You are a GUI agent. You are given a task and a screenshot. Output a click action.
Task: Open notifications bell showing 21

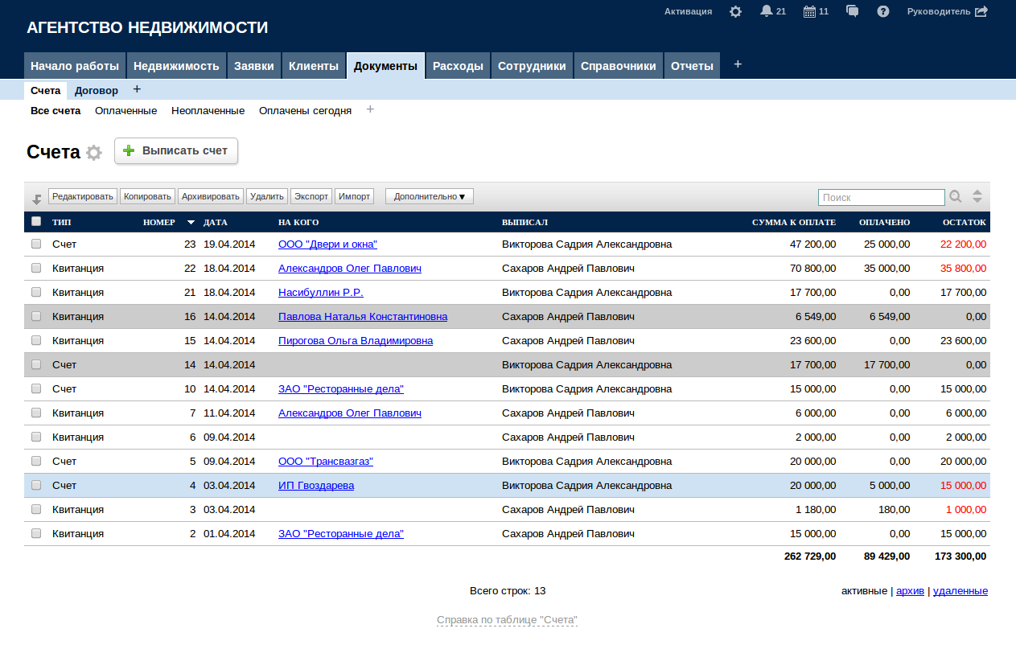(766, 11)
